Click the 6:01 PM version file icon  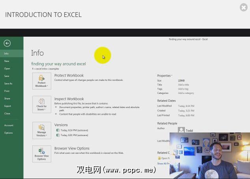58,135
